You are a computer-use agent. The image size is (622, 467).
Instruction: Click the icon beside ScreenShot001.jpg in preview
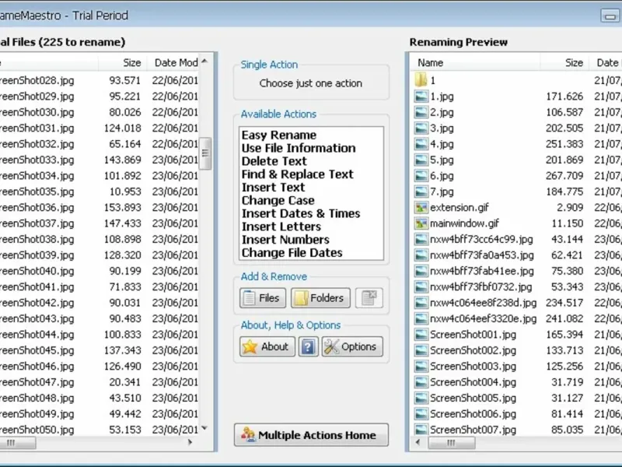coord(421,335)
